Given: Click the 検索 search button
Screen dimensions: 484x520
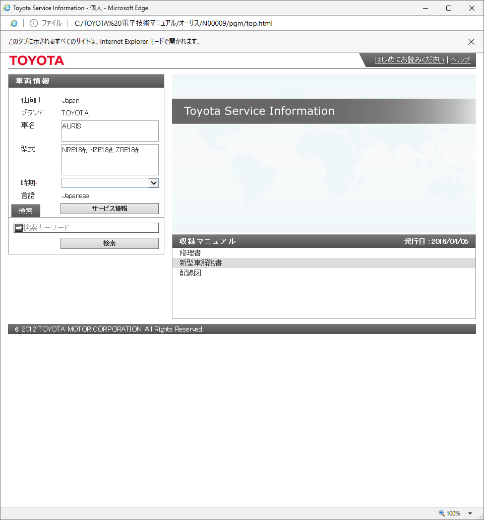Looking at the screenshot, I should 109,243.
